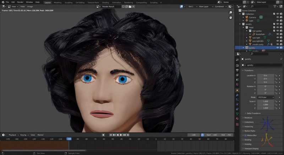Viewport: 284px width, 155px height.
Task: Click the play animation button
Action: click(121, 135)
